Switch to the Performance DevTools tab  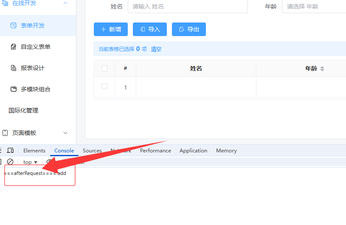click(x=155, y=151)
